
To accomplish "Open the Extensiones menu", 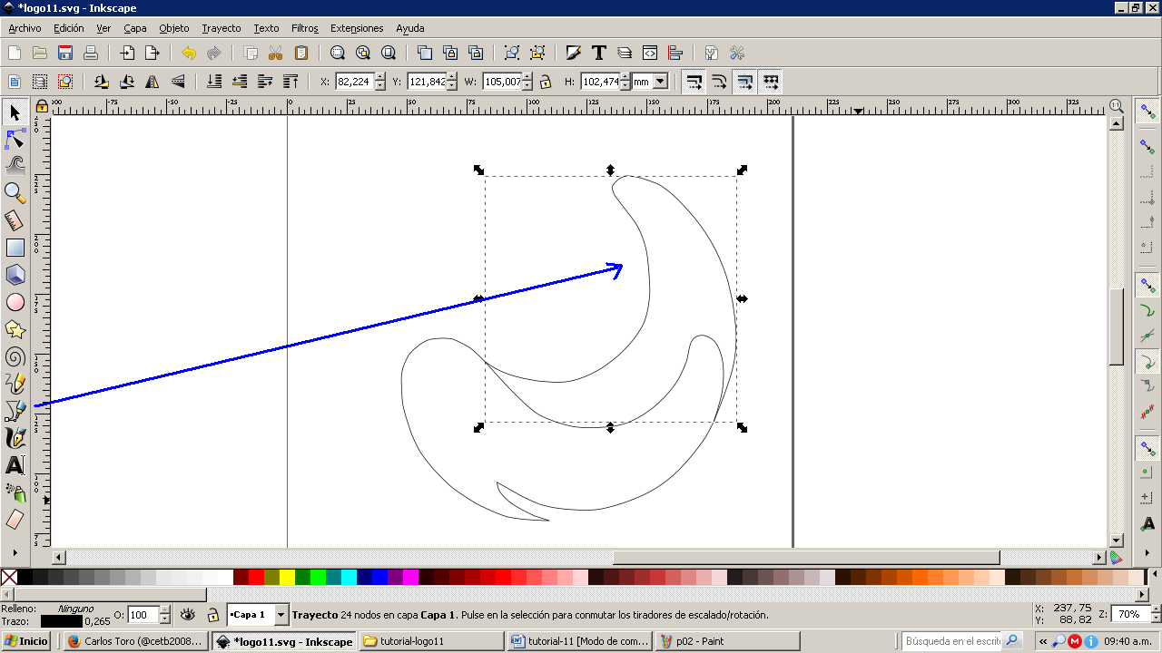I will [357, 28].
